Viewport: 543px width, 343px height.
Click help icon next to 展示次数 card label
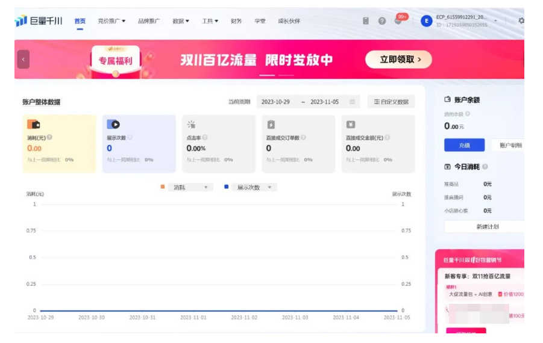tap(130, 137)
